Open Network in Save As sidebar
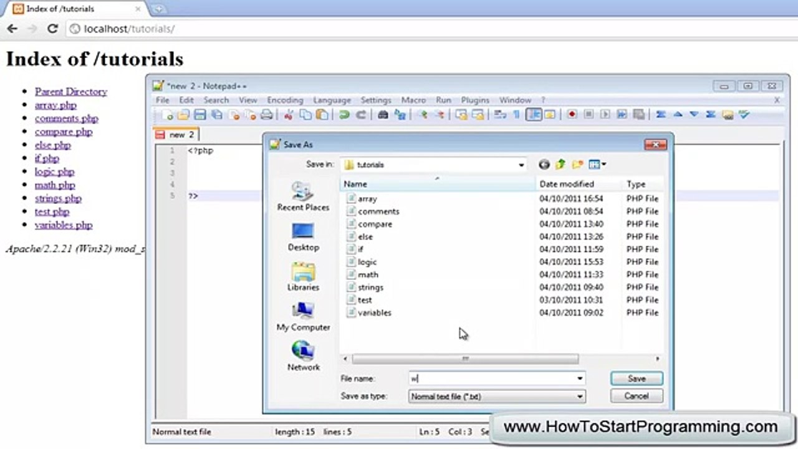798x449 pixels. pyautogui.click(x=304, y=357)
